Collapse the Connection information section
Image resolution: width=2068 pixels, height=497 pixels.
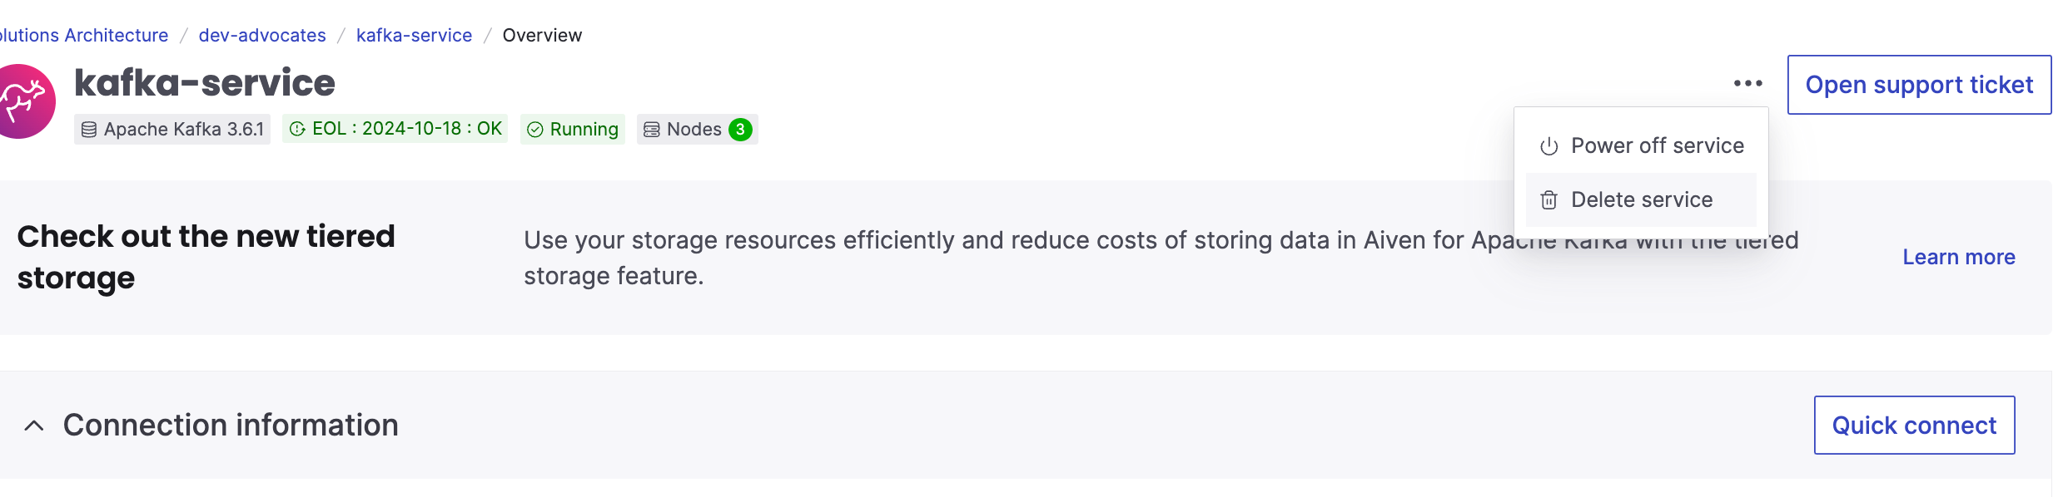click(34, 425)
